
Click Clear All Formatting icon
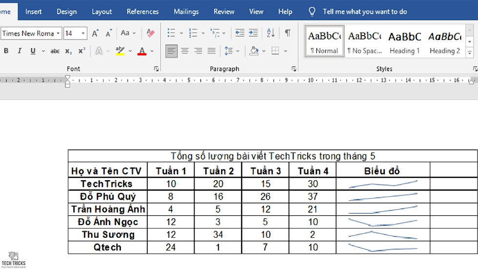tap(150, 33)
